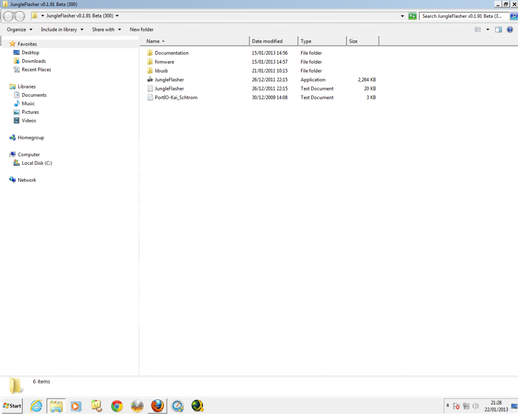518x414 pixels.
Task: Open the Include in library menu
Action: (x=62, y=30)
